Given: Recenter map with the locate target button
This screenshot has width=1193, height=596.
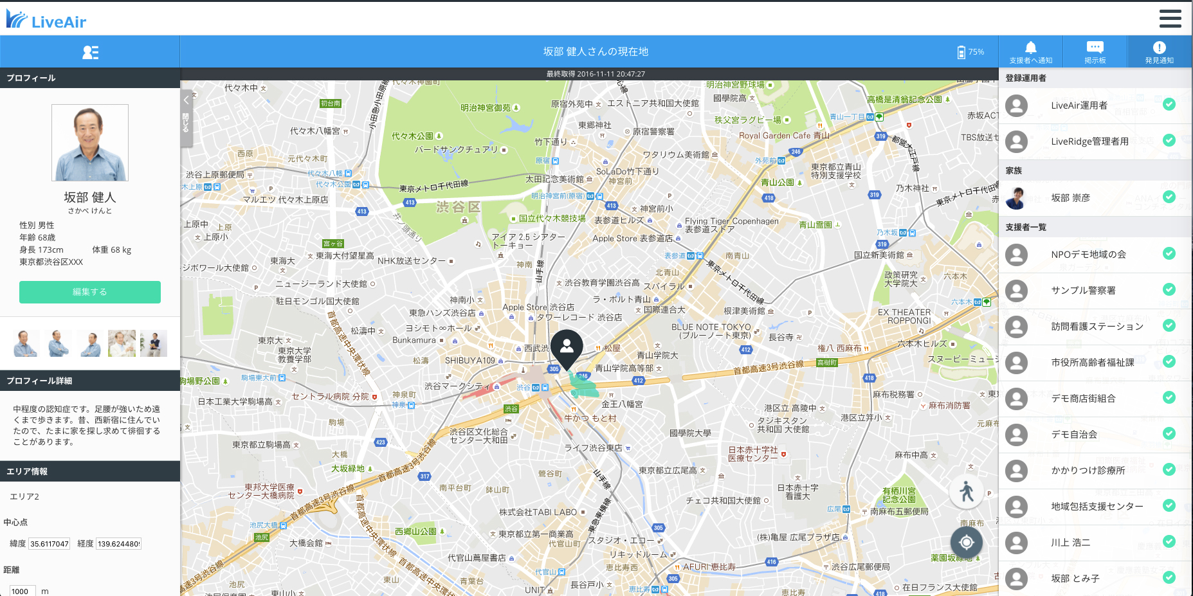Looking at the screenshot, I should [x=966, y=543].
